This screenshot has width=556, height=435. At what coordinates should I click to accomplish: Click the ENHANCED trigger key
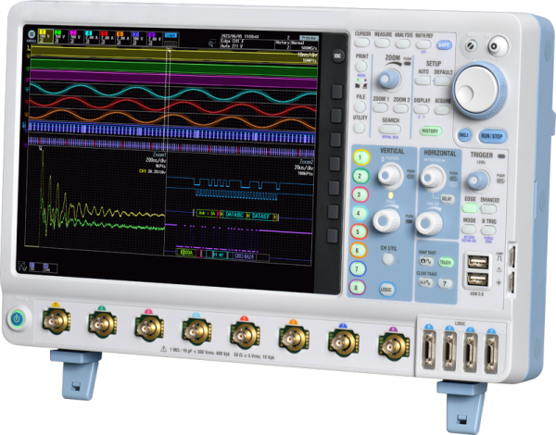point(489,209)
